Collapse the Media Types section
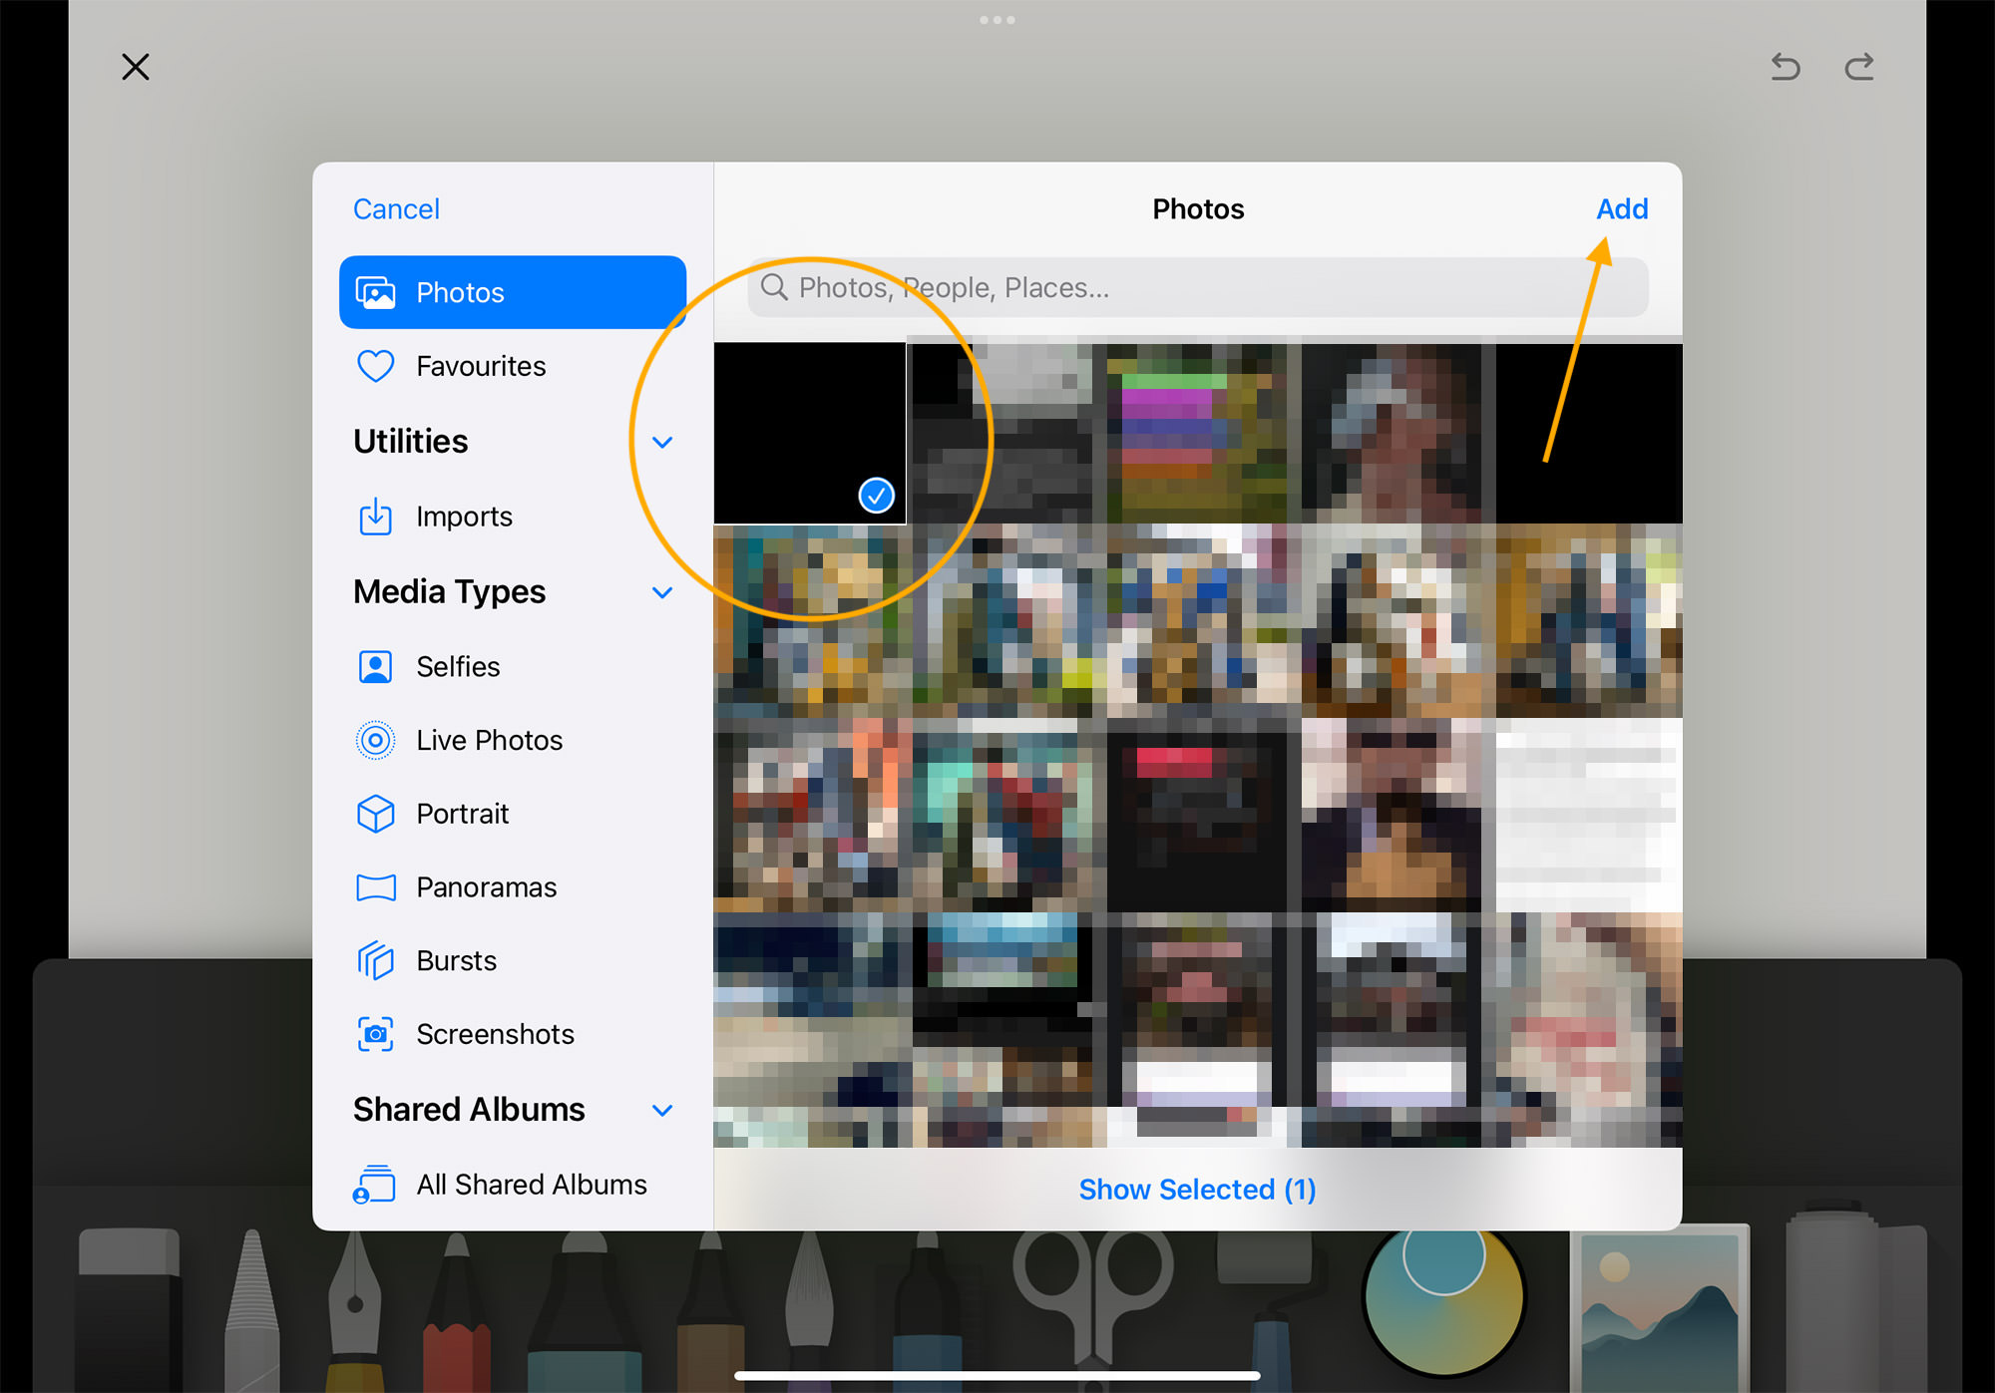This screenshot has width=1995, height=1393. point(662,592)
